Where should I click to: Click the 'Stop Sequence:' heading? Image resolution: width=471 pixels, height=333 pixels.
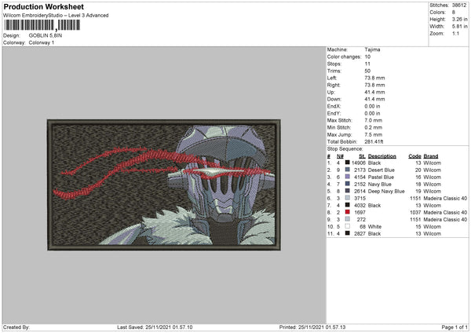(345, 149)
